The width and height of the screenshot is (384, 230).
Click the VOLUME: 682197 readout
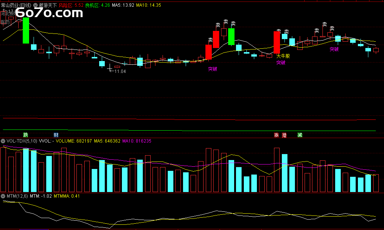[74, 141]
